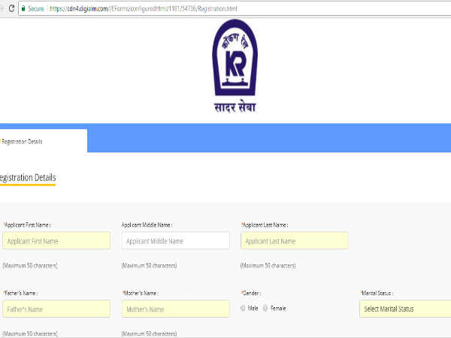The image size is (451, 338).
Task: Click the 'Applicant First Name :' label
Action: click(27, 225)
